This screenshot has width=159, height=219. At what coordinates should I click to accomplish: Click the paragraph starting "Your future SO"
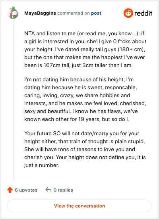(85, 149)
